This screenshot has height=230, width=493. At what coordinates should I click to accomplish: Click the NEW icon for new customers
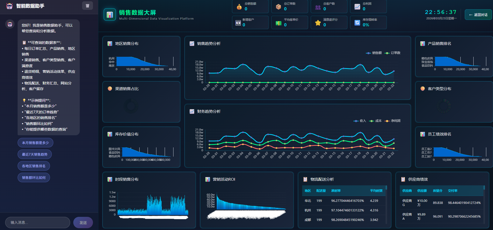coord(238,23)
